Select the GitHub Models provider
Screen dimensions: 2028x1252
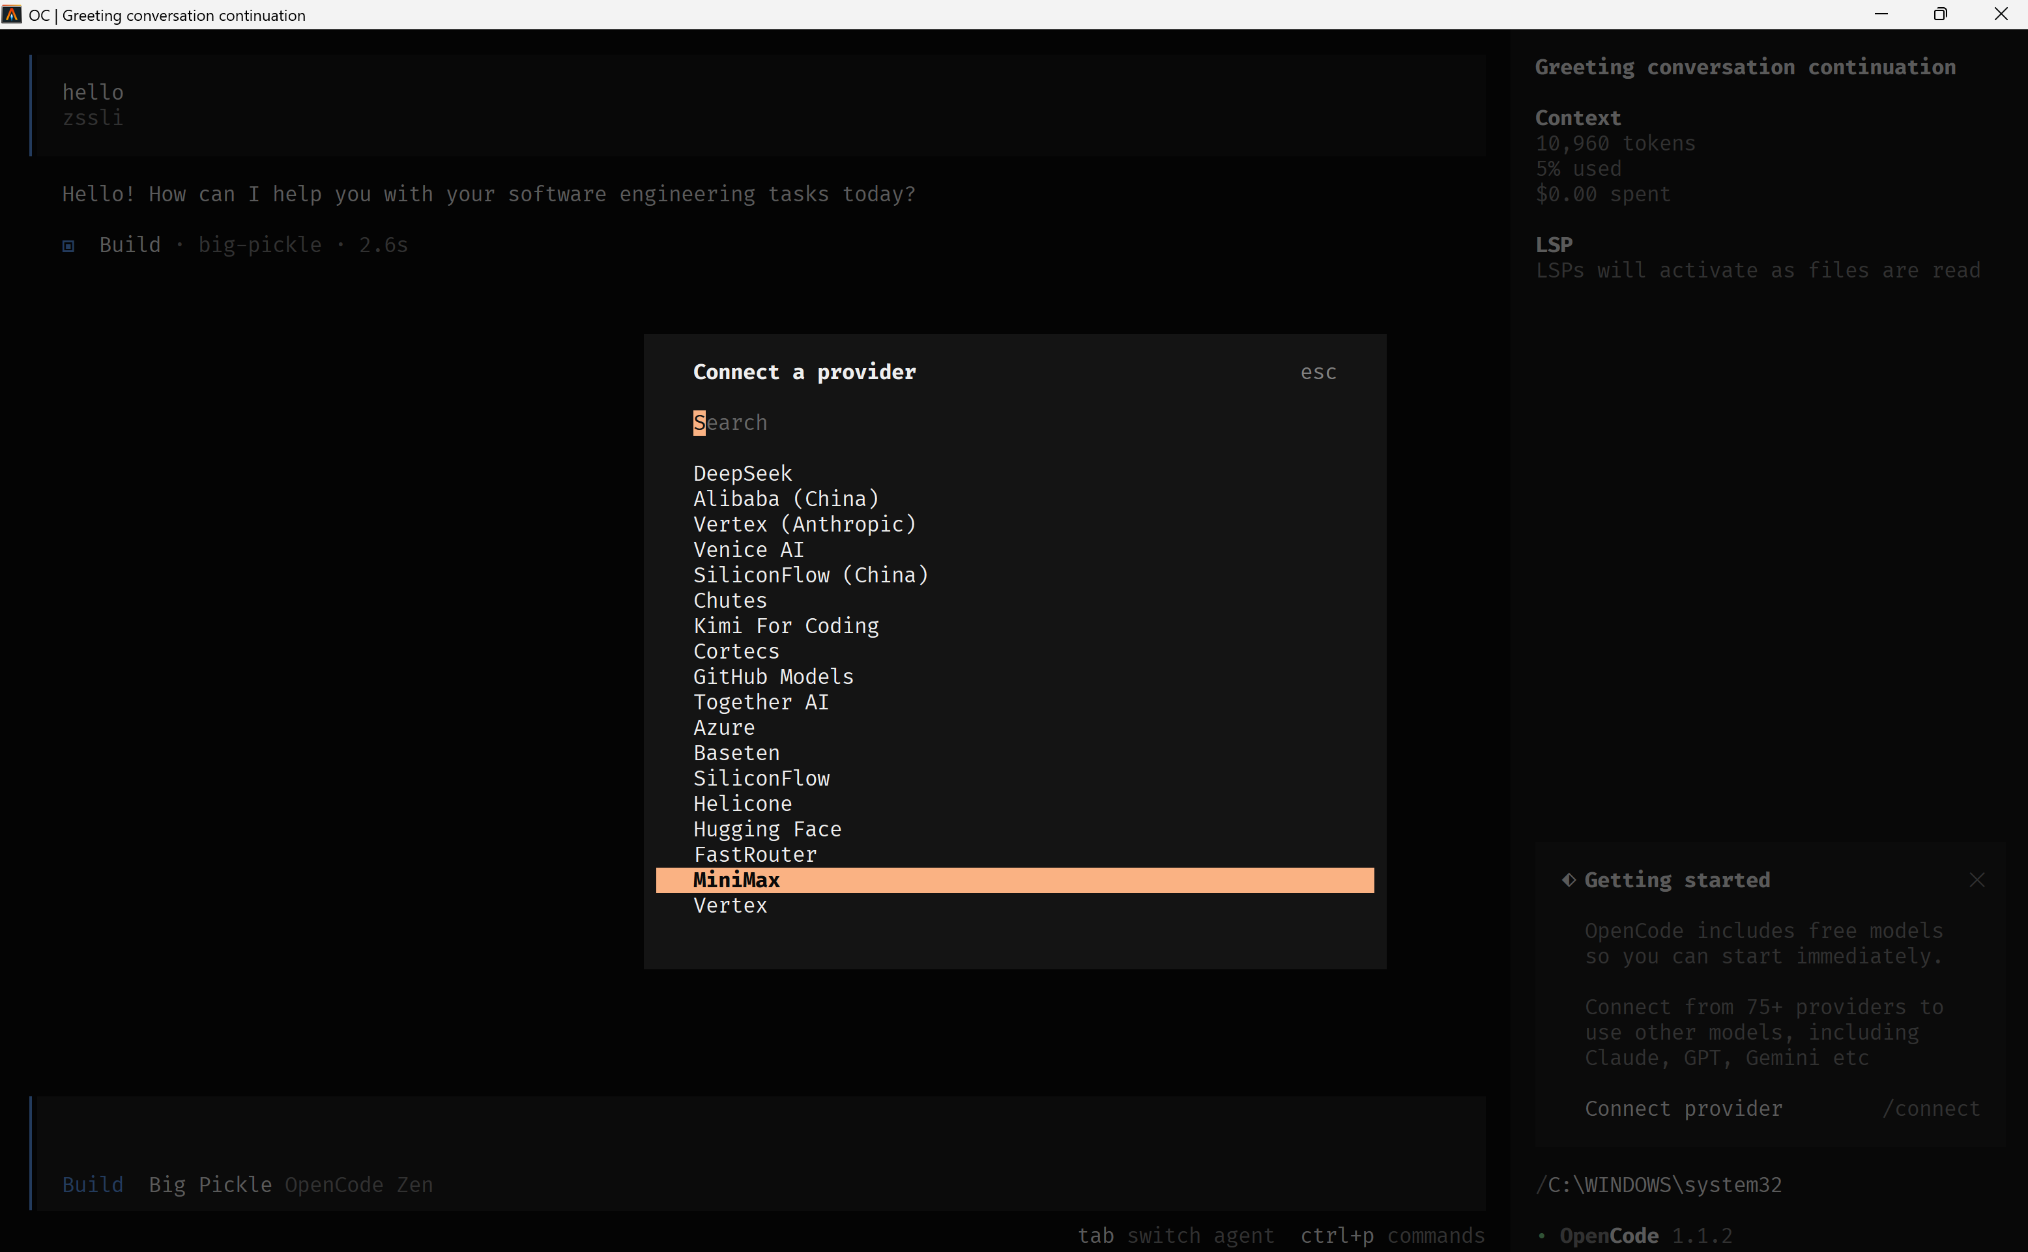coord(773,676)
